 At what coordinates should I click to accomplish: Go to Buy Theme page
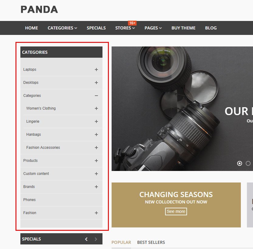[183, 28]
